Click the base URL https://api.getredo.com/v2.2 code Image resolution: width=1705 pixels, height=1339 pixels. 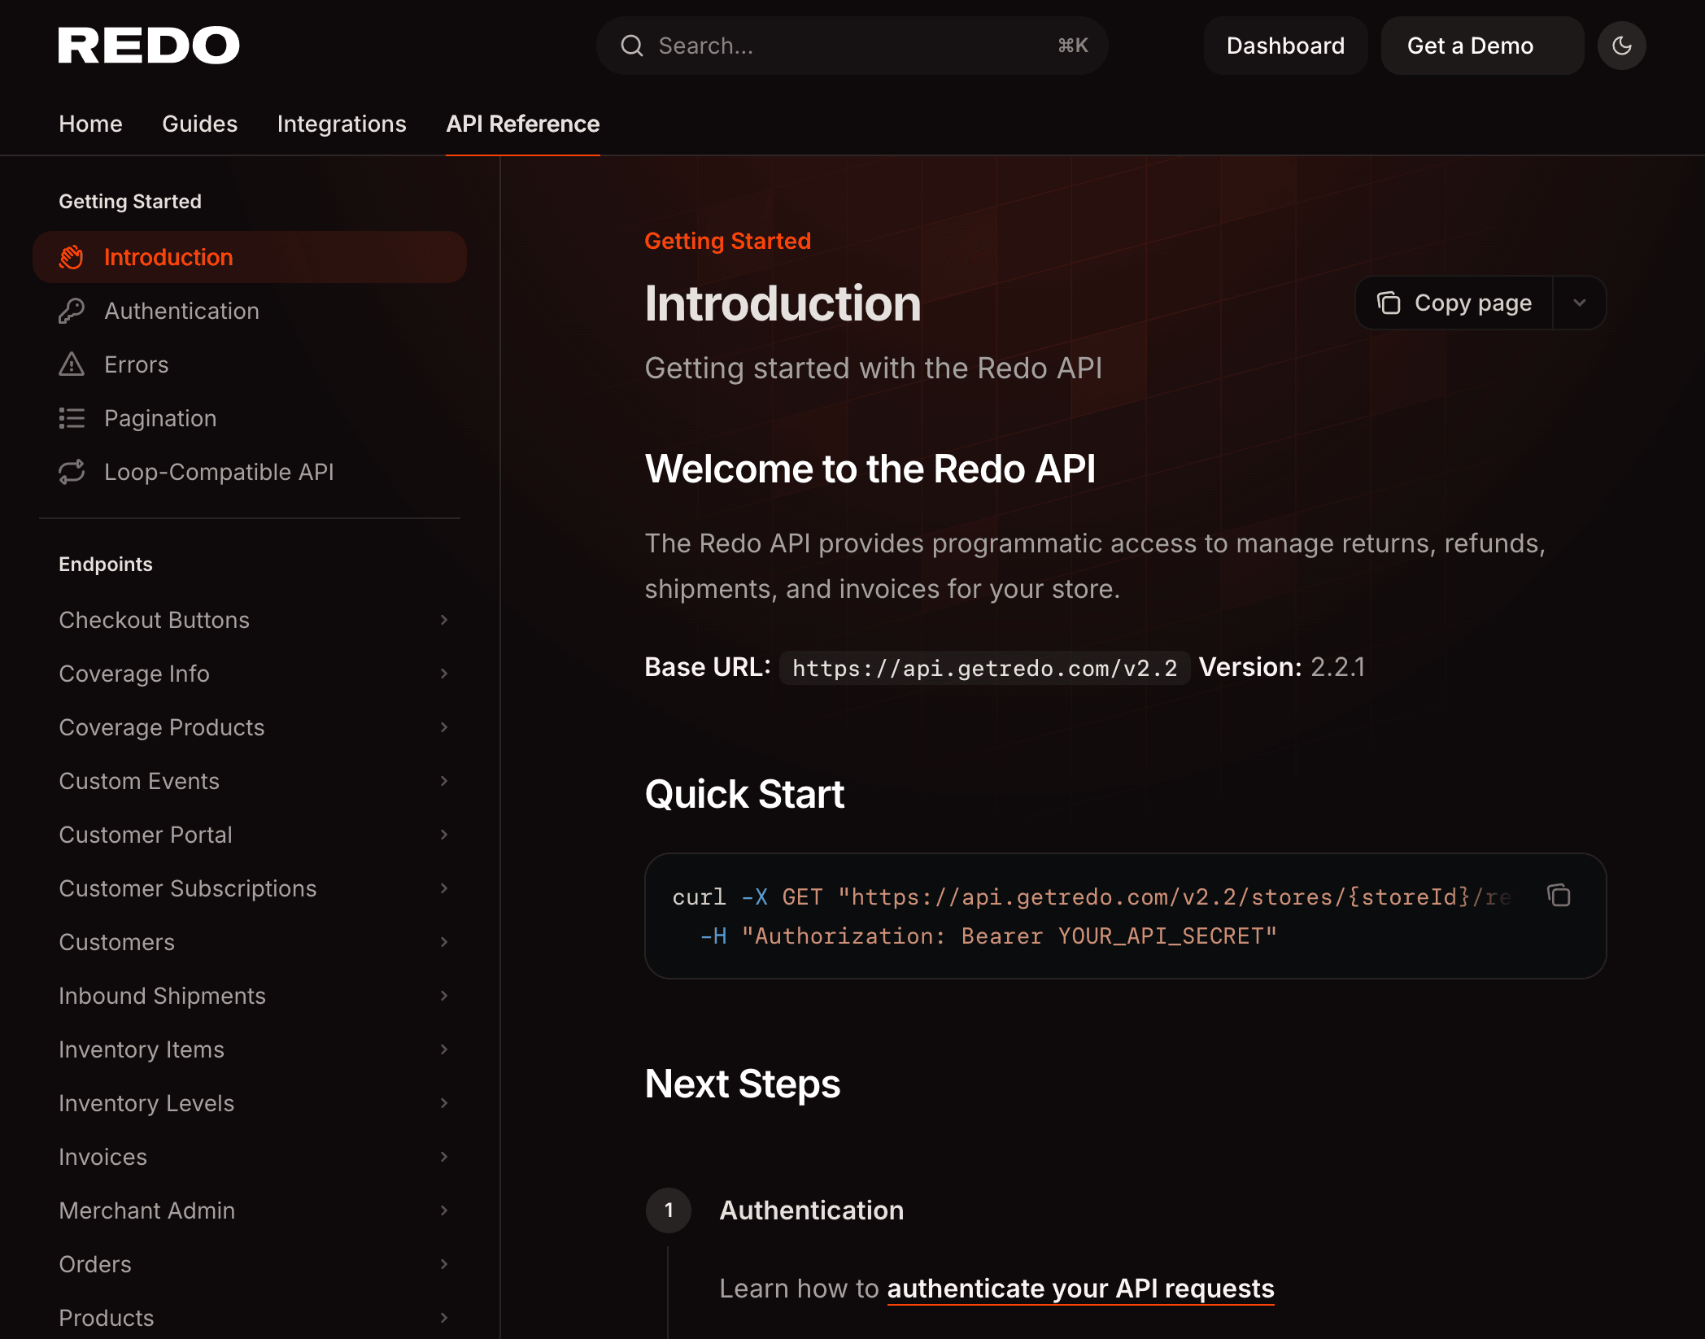pyautogui.click(x=984, y=668)
